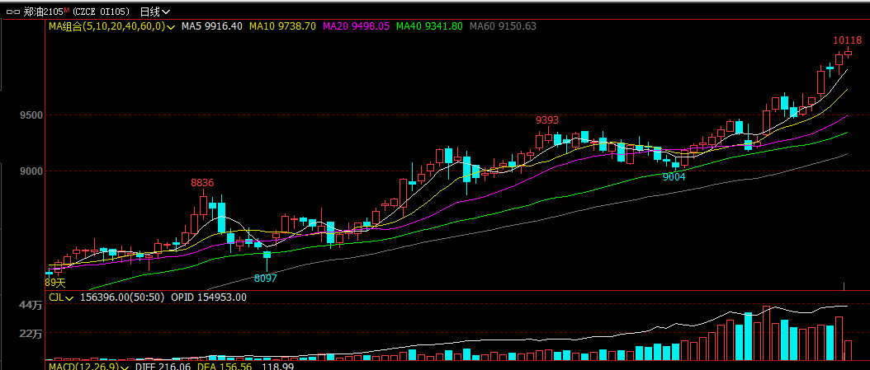Screen dimensions: 870x370
Task: Click the 22万 volume axis label
Action: pos(31,334)
